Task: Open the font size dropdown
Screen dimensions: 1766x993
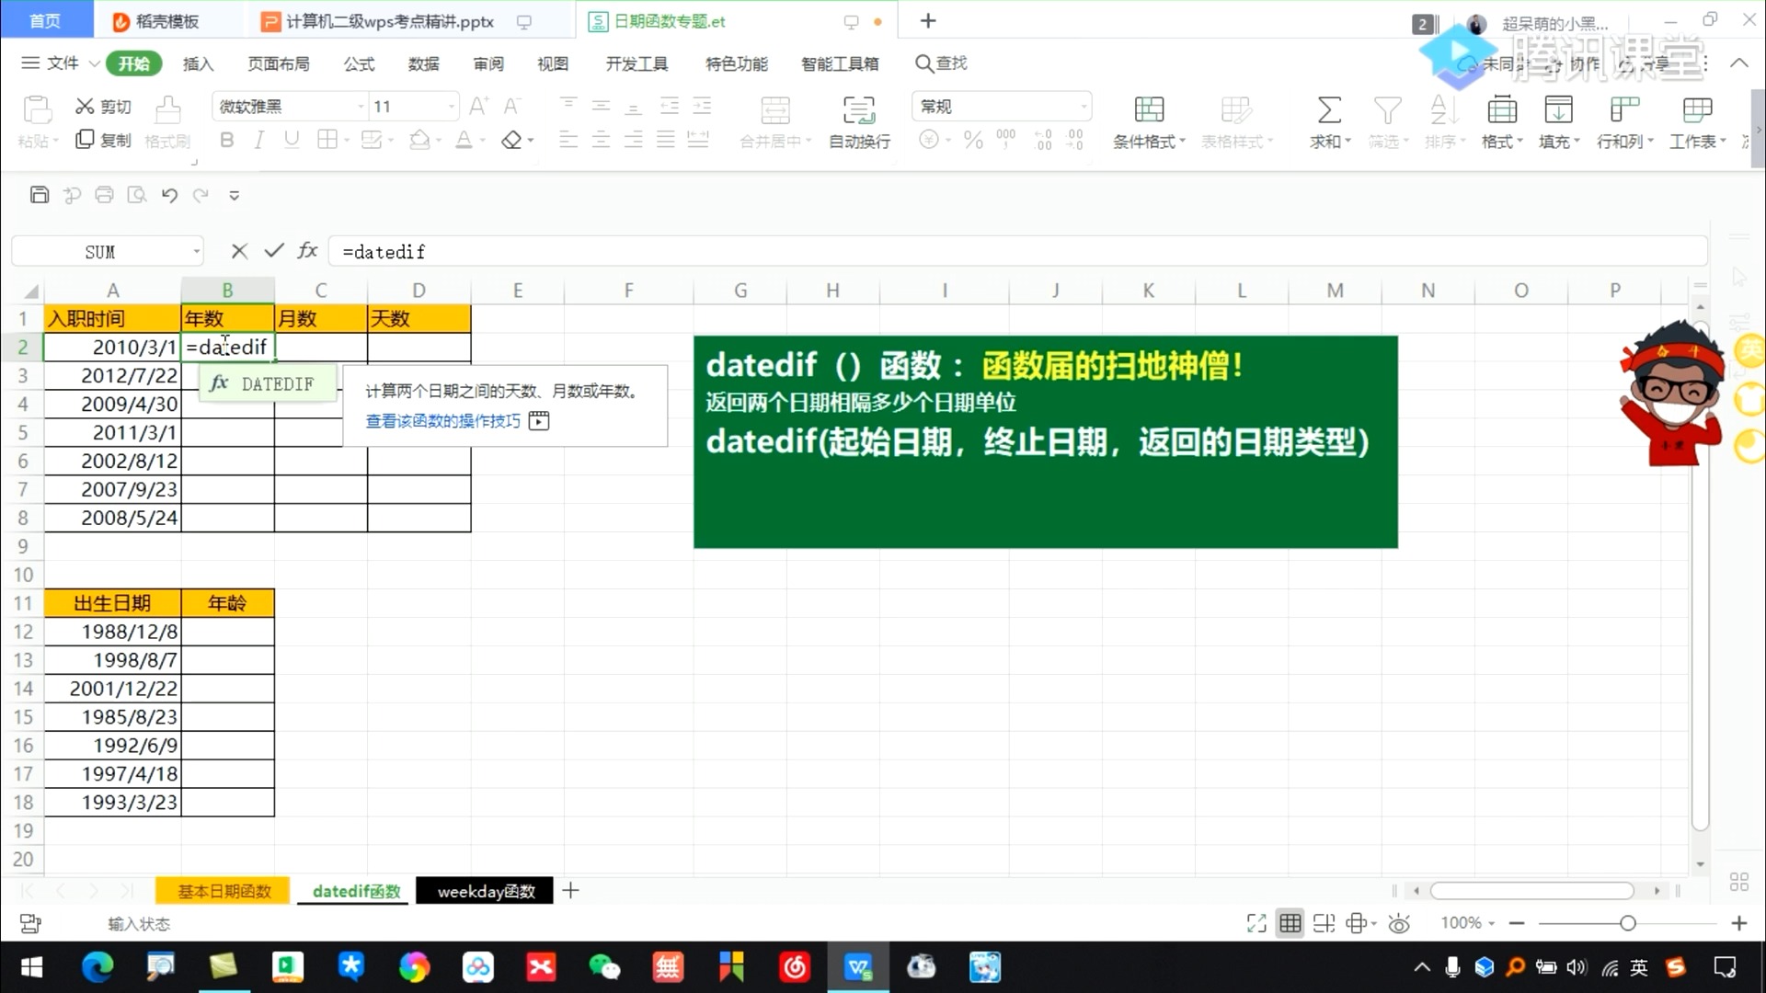Action: 451,107
